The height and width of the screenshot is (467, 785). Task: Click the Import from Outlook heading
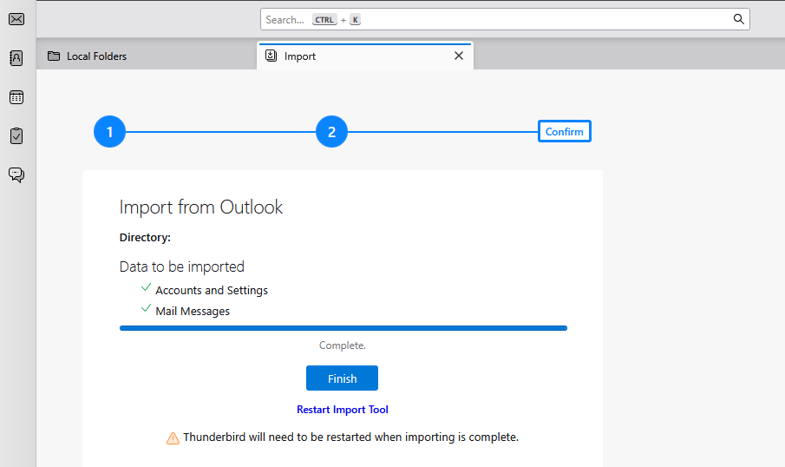coord(200,207)
